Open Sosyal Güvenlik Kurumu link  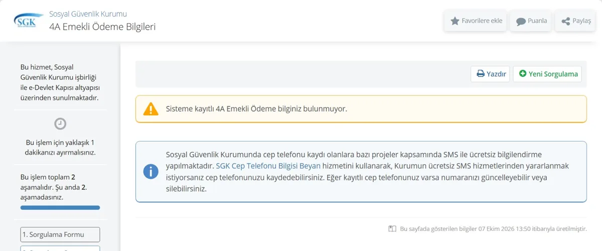pos(88,14)
